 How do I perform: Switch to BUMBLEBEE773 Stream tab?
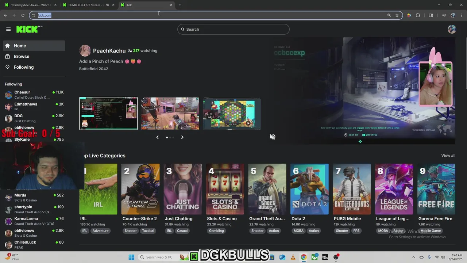click(88, 5)
